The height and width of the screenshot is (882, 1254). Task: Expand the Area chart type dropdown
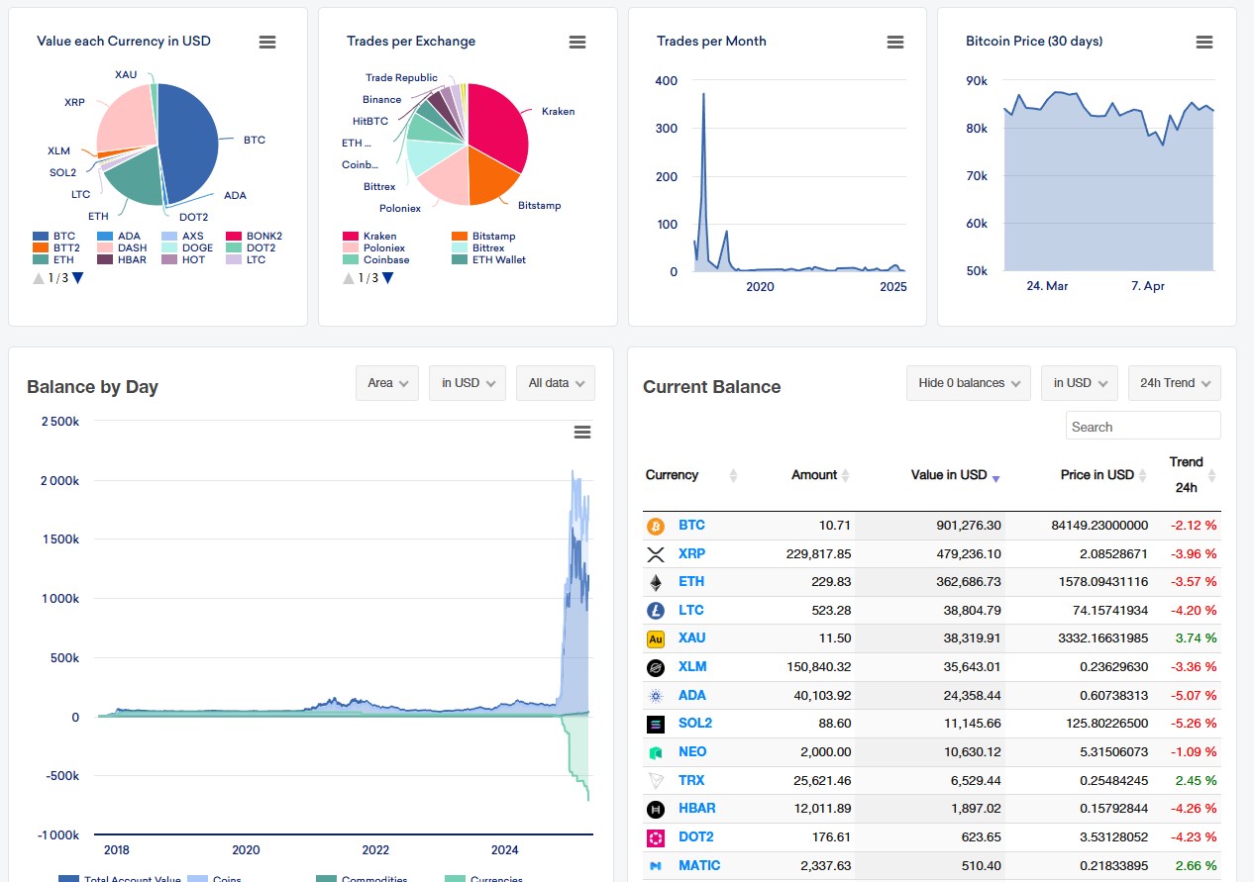pos(387,383)
